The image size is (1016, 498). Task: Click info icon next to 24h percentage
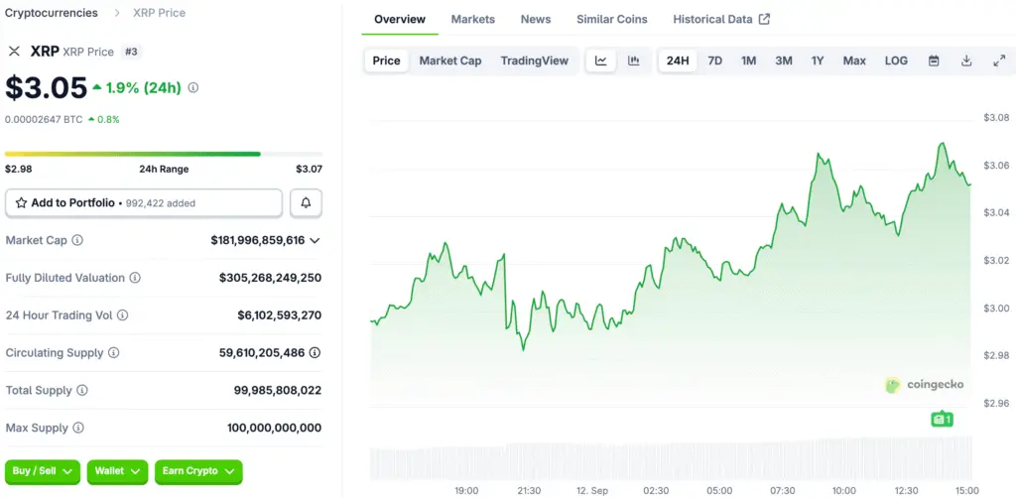click(x=193, y=87)
